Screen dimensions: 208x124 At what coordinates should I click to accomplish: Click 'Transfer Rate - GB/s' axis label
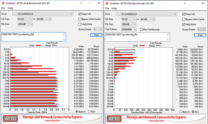pyautogui.click(x=37, y=112)
